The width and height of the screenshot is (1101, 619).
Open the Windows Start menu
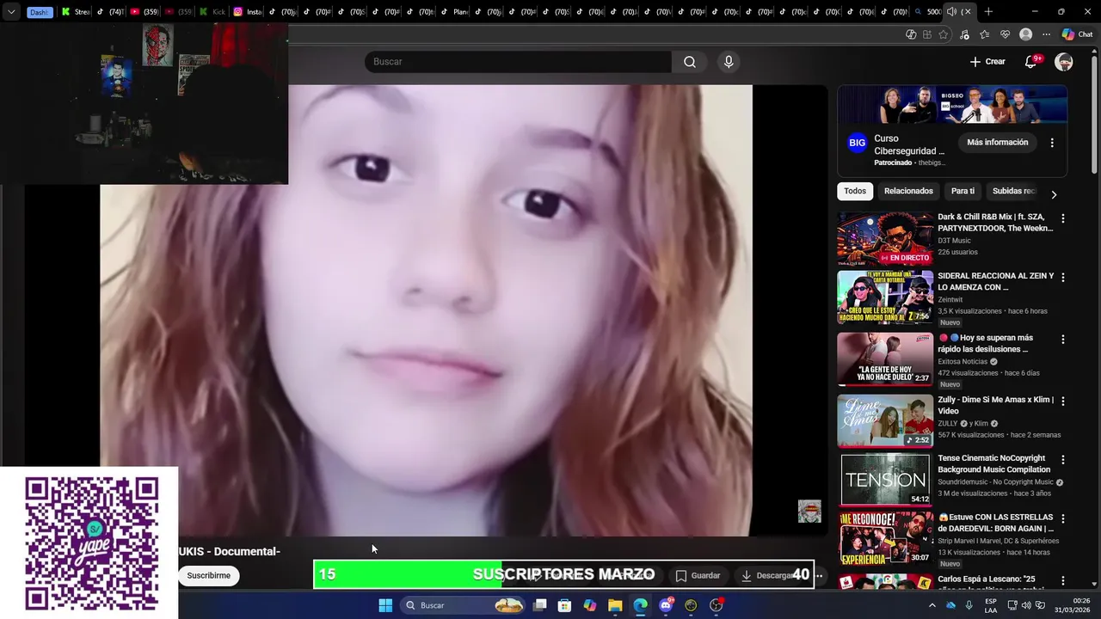click(x=385, y=605)
